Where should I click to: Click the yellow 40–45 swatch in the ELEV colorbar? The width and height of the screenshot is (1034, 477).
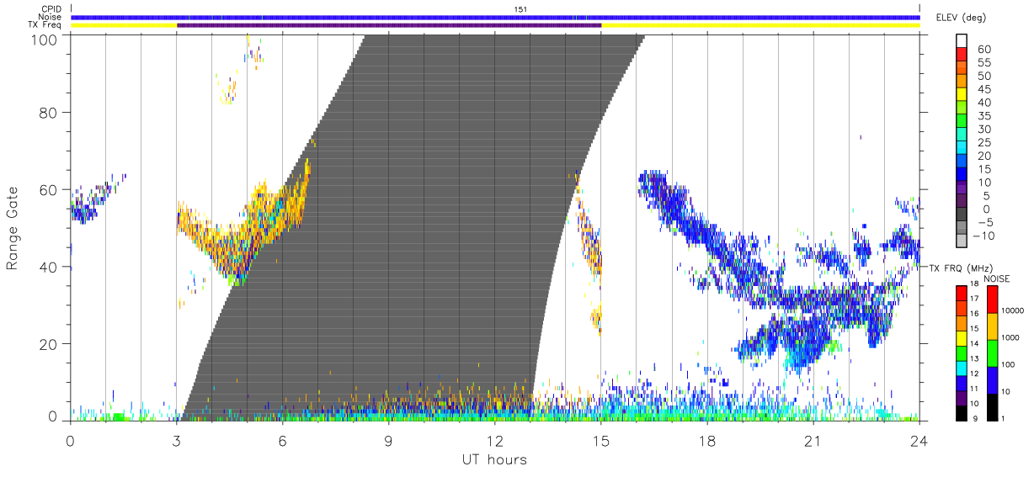[962, 96]
